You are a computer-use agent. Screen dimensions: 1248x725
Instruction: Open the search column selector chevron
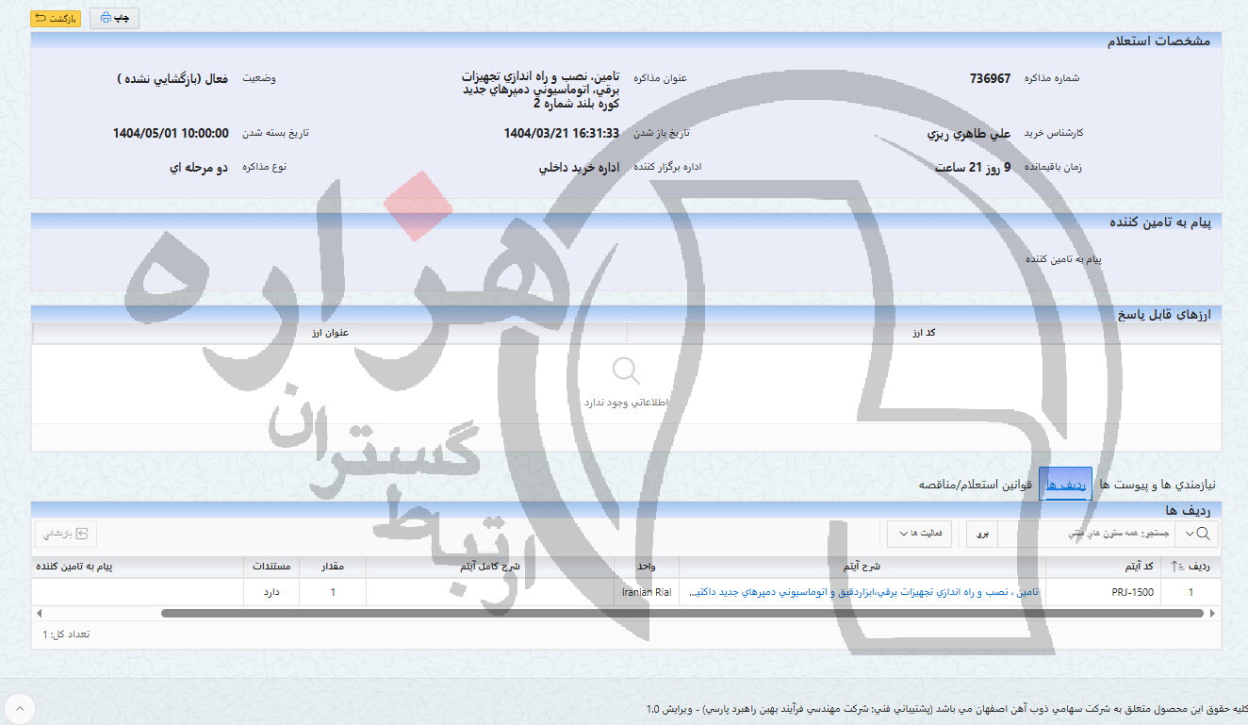click(x=1188, y=534)
